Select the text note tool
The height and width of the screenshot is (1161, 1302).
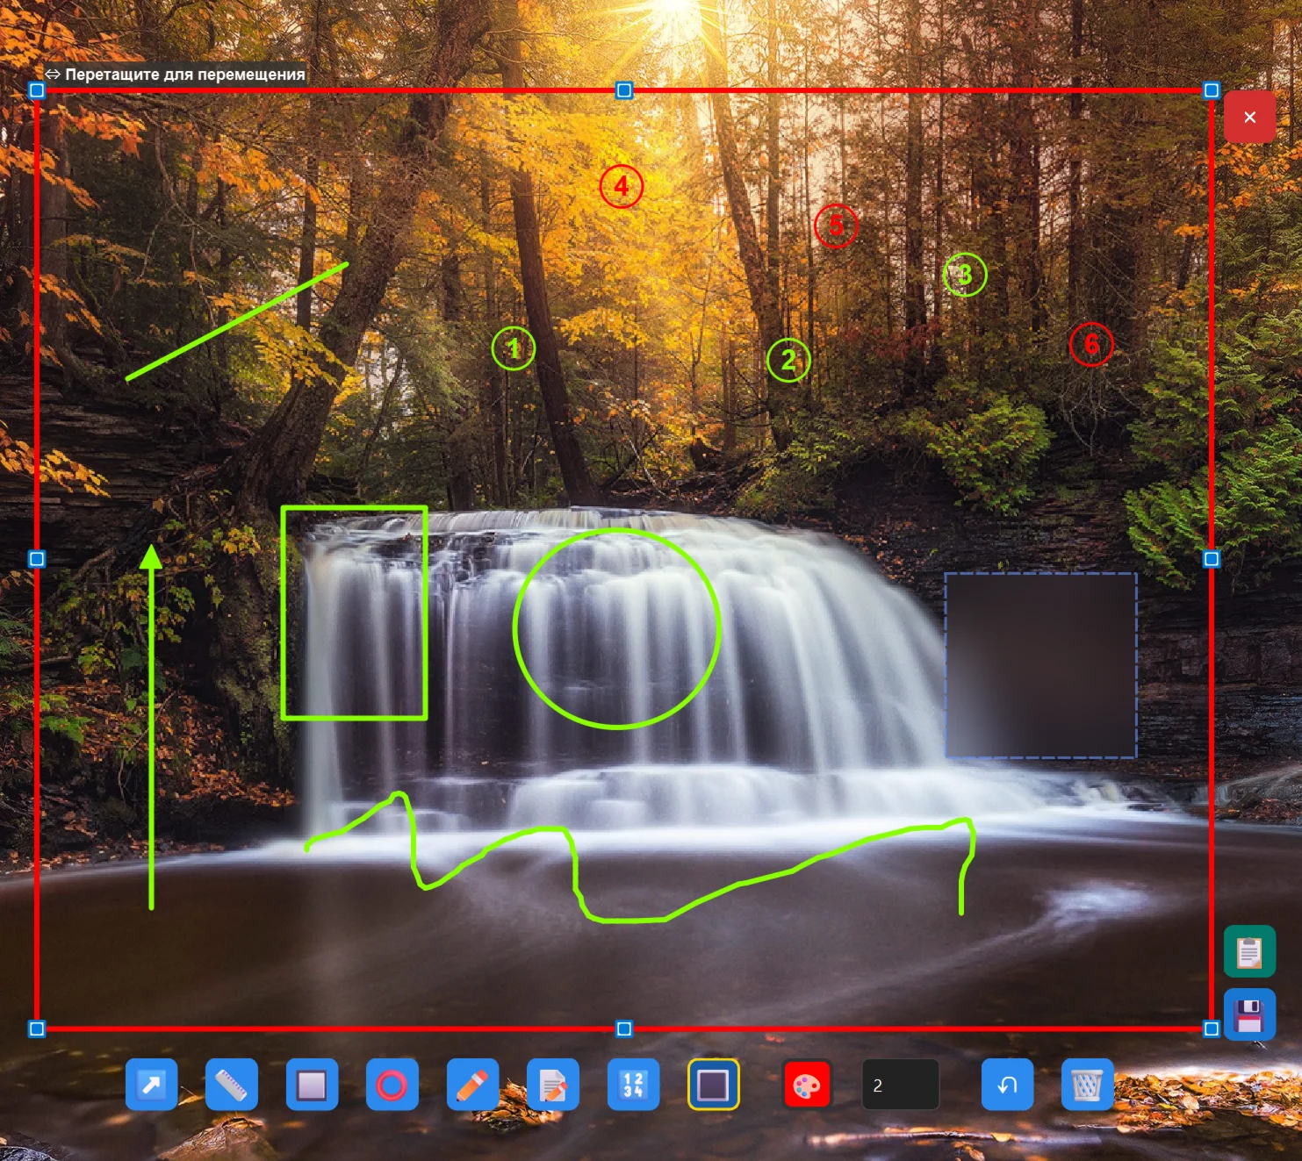tap(553, 1085)
